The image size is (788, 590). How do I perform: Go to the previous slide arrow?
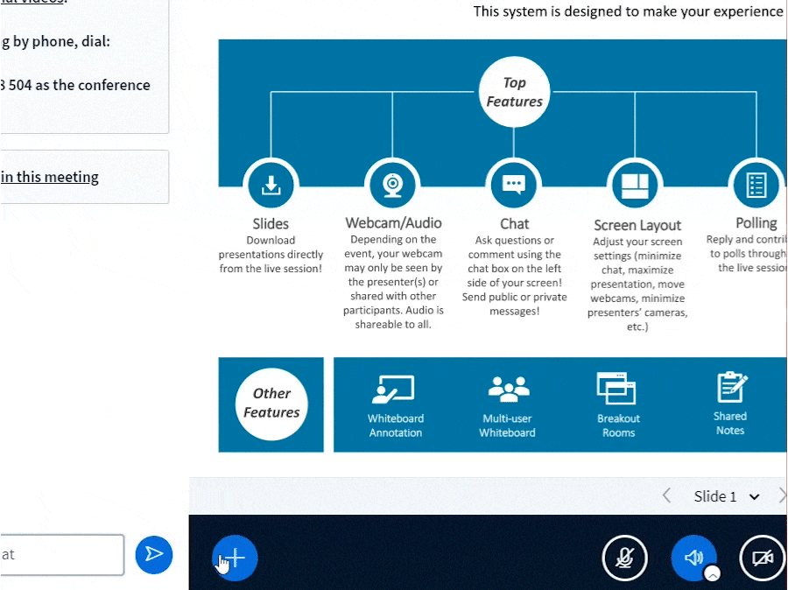click(x=667, y=496)
